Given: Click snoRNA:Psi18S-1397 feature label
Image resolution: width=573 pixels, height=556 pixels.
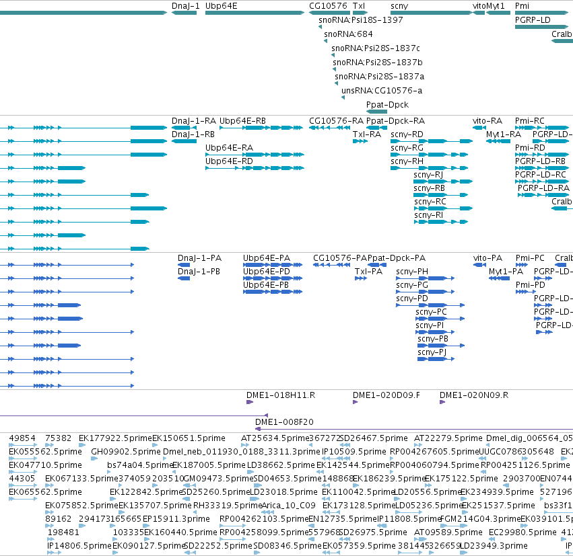Looking at the screenshot, I should (360, 20).
